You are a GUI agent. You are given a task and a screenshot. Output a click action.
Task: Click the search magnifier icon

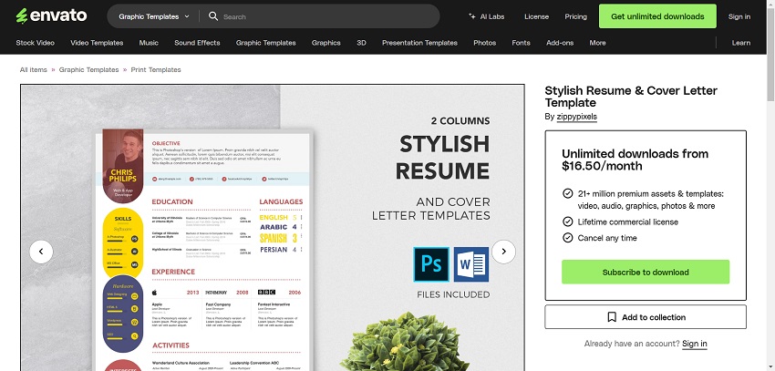tap(213, 16)
